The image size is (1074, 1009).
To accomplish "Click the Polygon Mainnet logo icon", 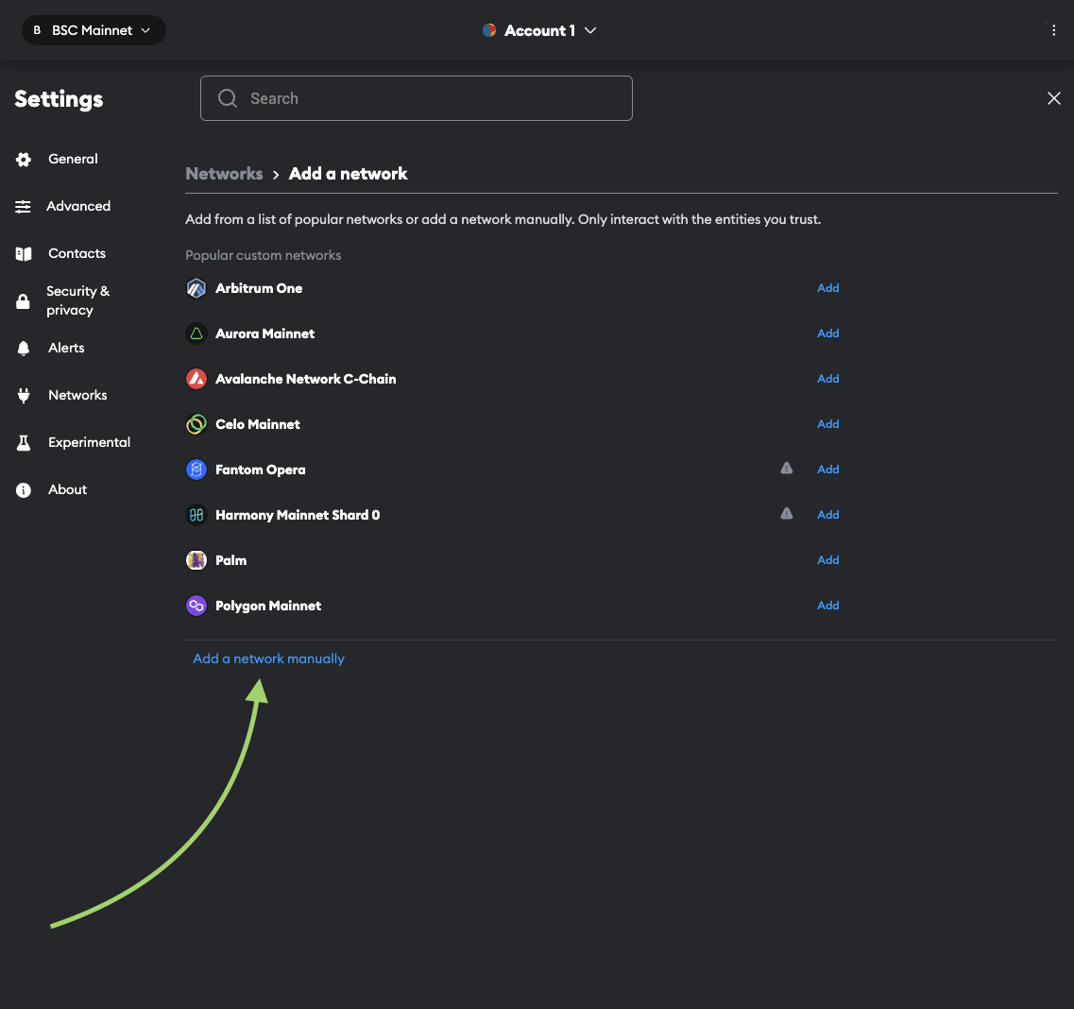I will 196,606.
